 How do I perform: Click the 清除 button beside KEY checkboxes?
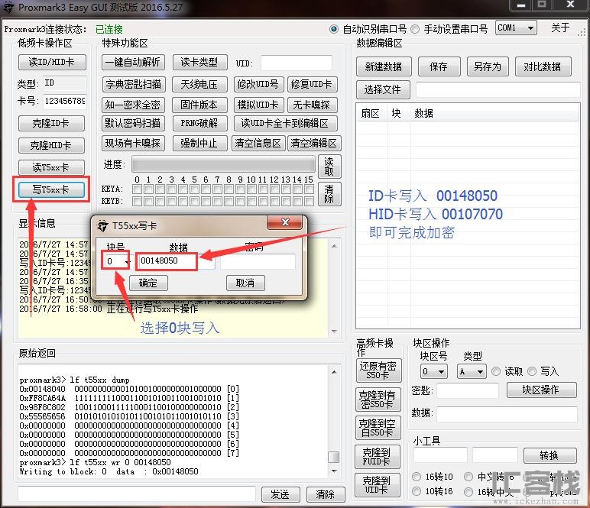(x=329, y=194)
